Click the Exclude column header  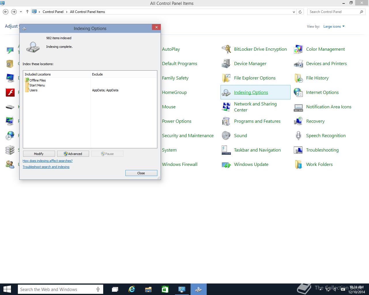tap(124, 74)
